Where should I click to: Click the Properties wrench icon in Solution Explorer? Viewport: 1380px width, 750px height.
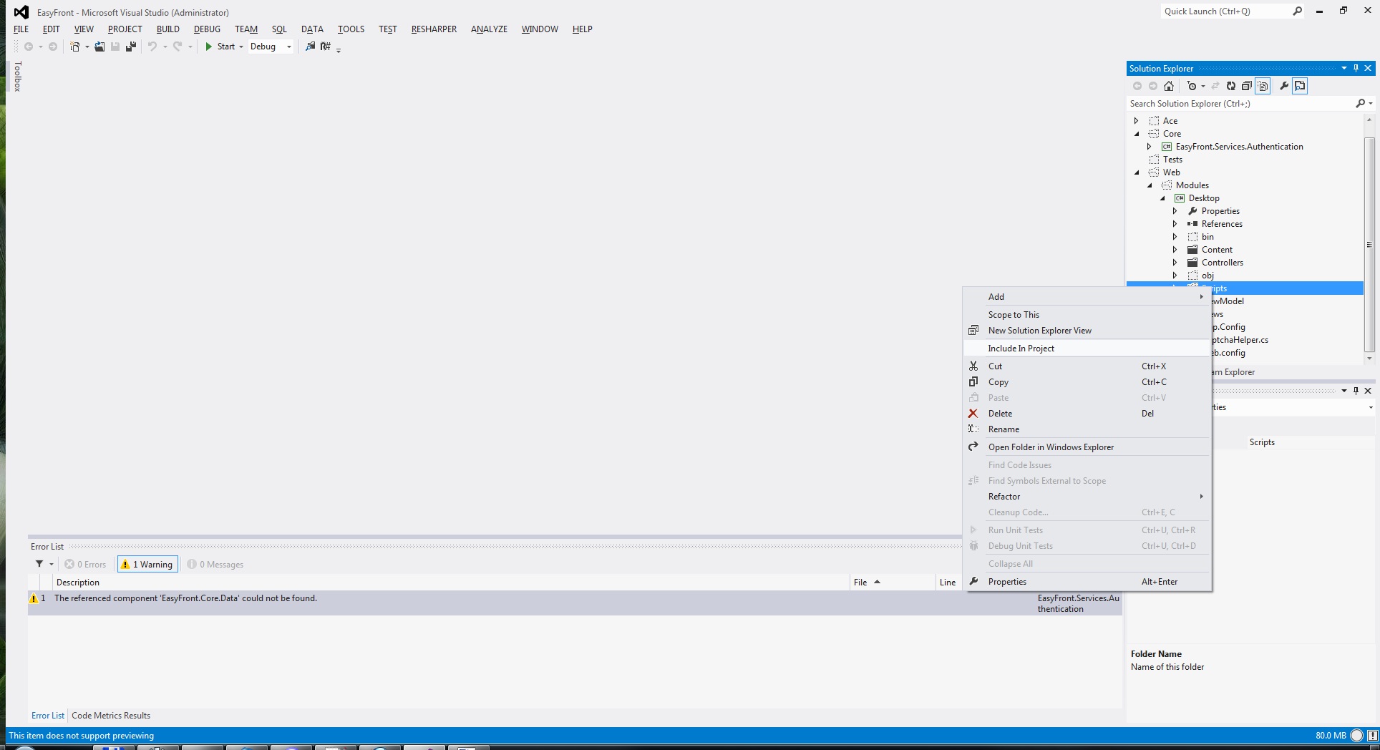pyautogui.click(x=1284, y=86)
